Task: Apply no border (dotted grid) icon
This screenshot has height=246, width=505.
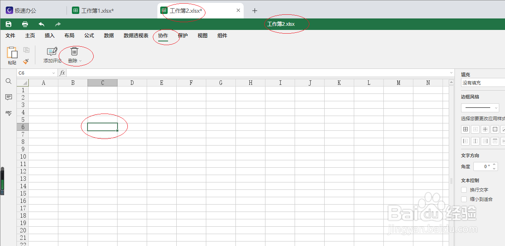Action: [x=475, y=129]
